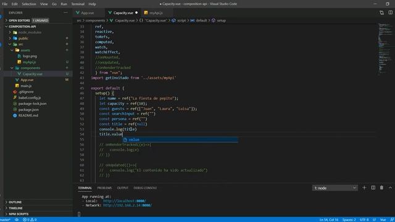Click the npm icon beside package-lock.json
Viewport: 395px width, 222px height.
(15, 104)
